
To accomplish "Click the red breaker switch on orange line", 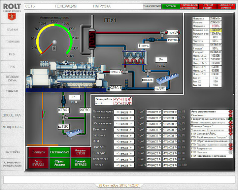I will (43, 114).
